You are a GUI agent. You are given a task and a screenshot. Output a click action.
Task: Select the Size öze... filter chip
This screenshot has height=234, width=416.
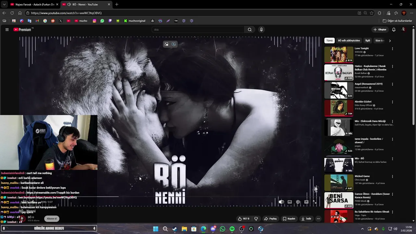click(x=380, y=41)
